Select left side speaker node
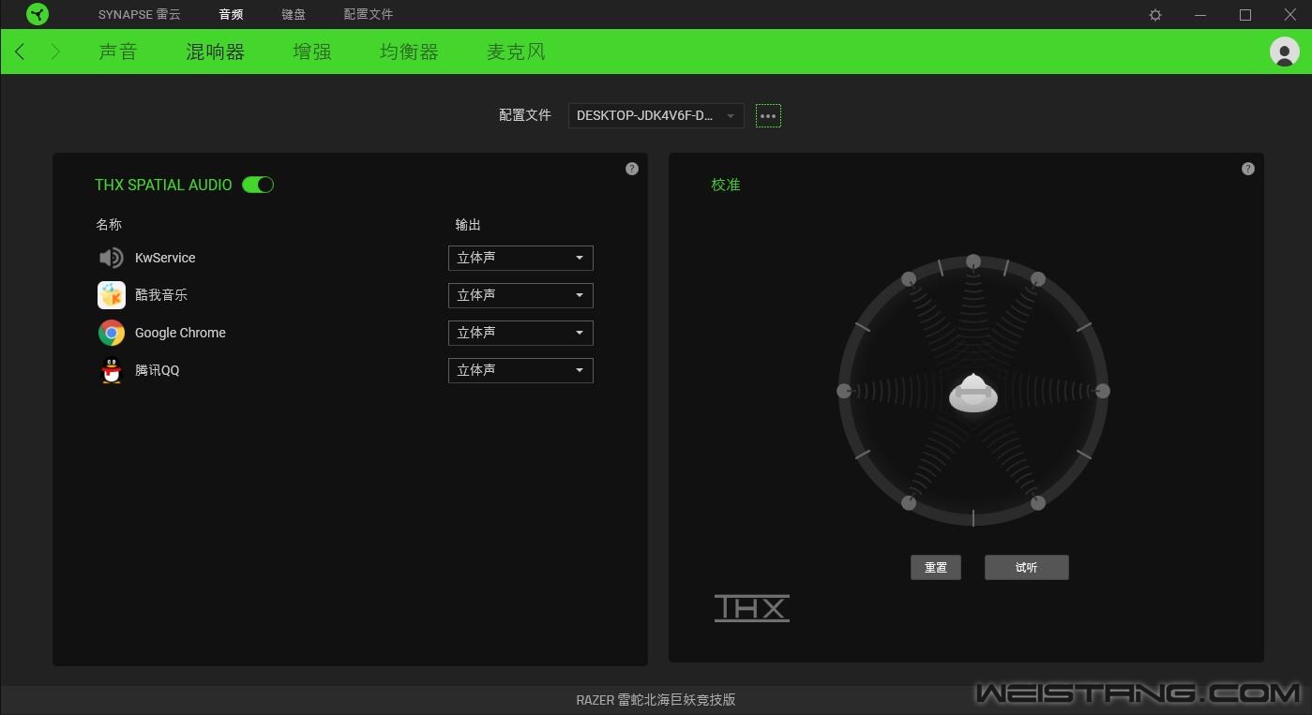The image size is (1312, 715). click(844, 391)
